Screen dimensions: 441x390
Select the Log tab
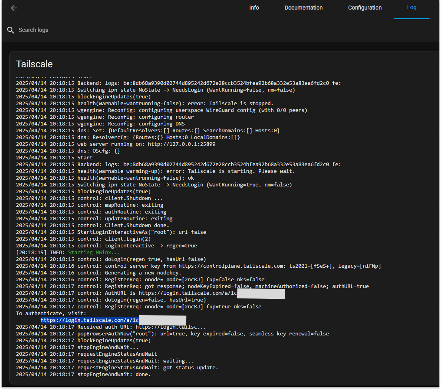coord(411,8)
